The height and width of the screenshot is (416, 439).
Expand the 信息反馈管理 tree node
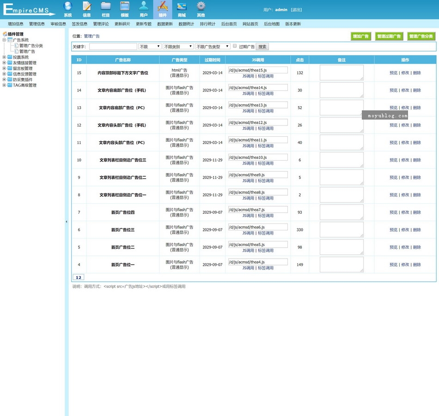pyautogui.click(x=4, y=74)
